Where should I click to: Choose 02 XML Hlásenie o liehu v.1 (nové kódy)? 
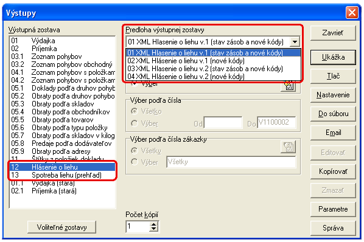[x=213, y=61]
